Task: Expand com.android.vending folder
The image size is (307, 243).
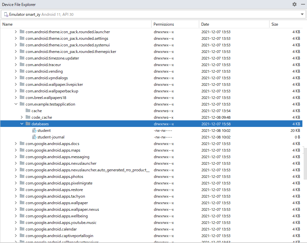Action: click(16, 71)
